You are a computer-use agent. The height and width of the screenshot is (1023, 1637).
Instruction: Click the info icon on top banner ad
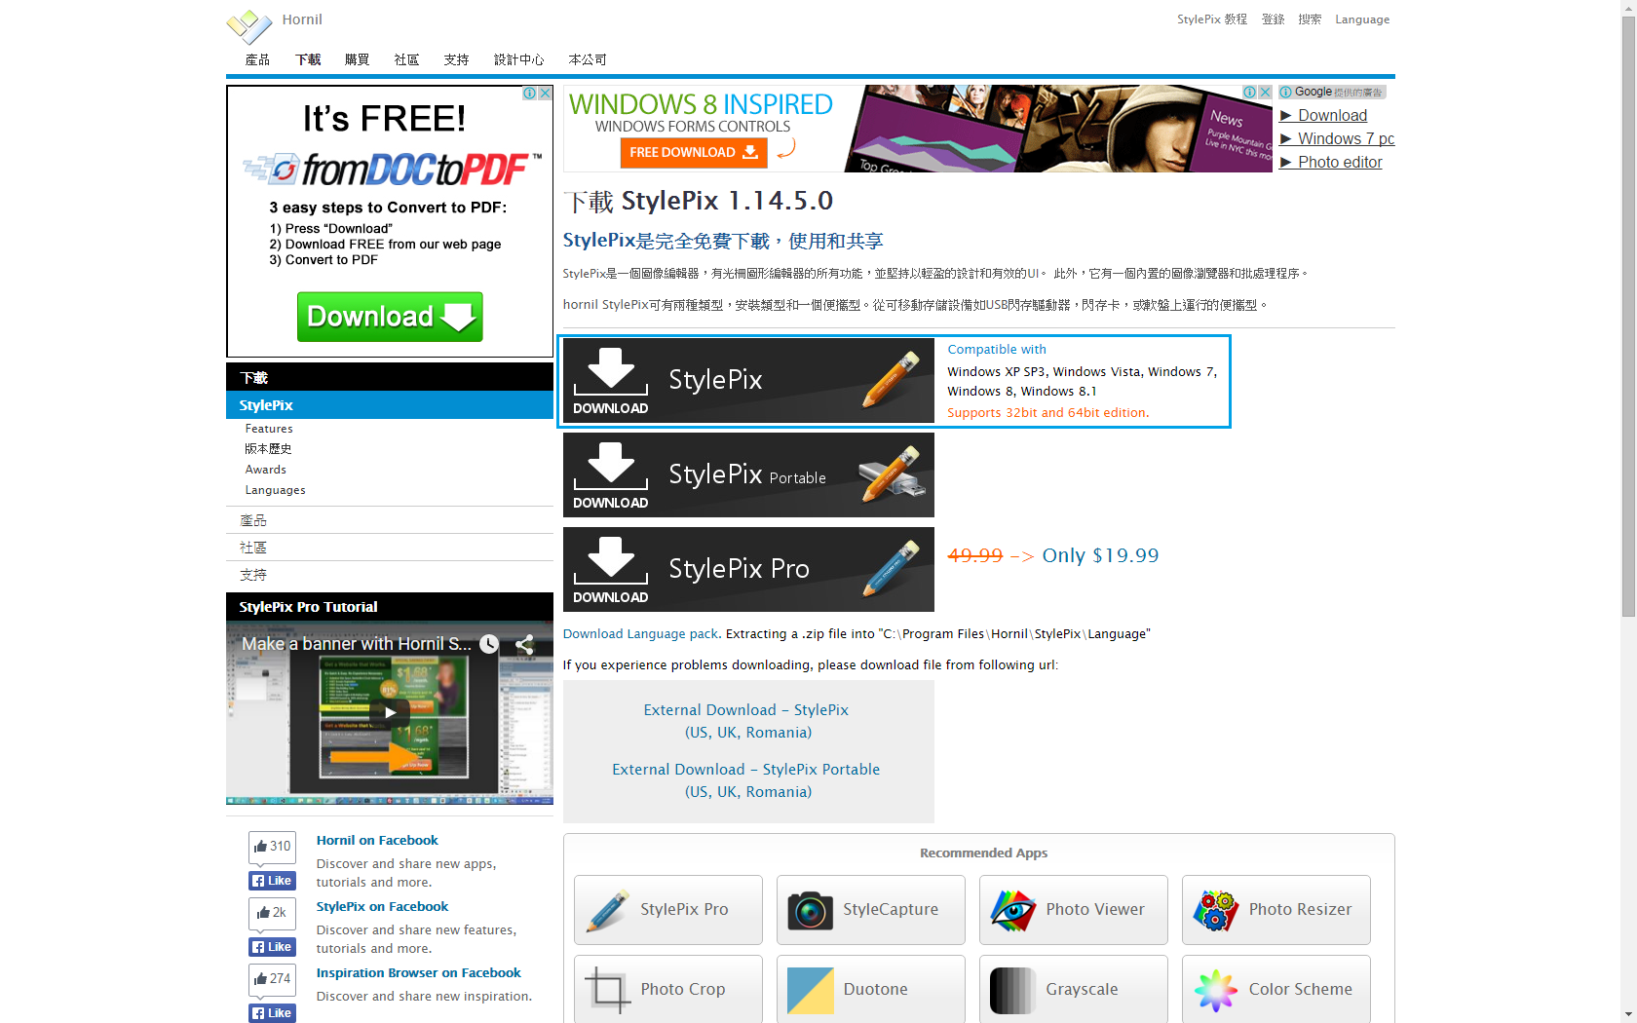click(1249, 93)
